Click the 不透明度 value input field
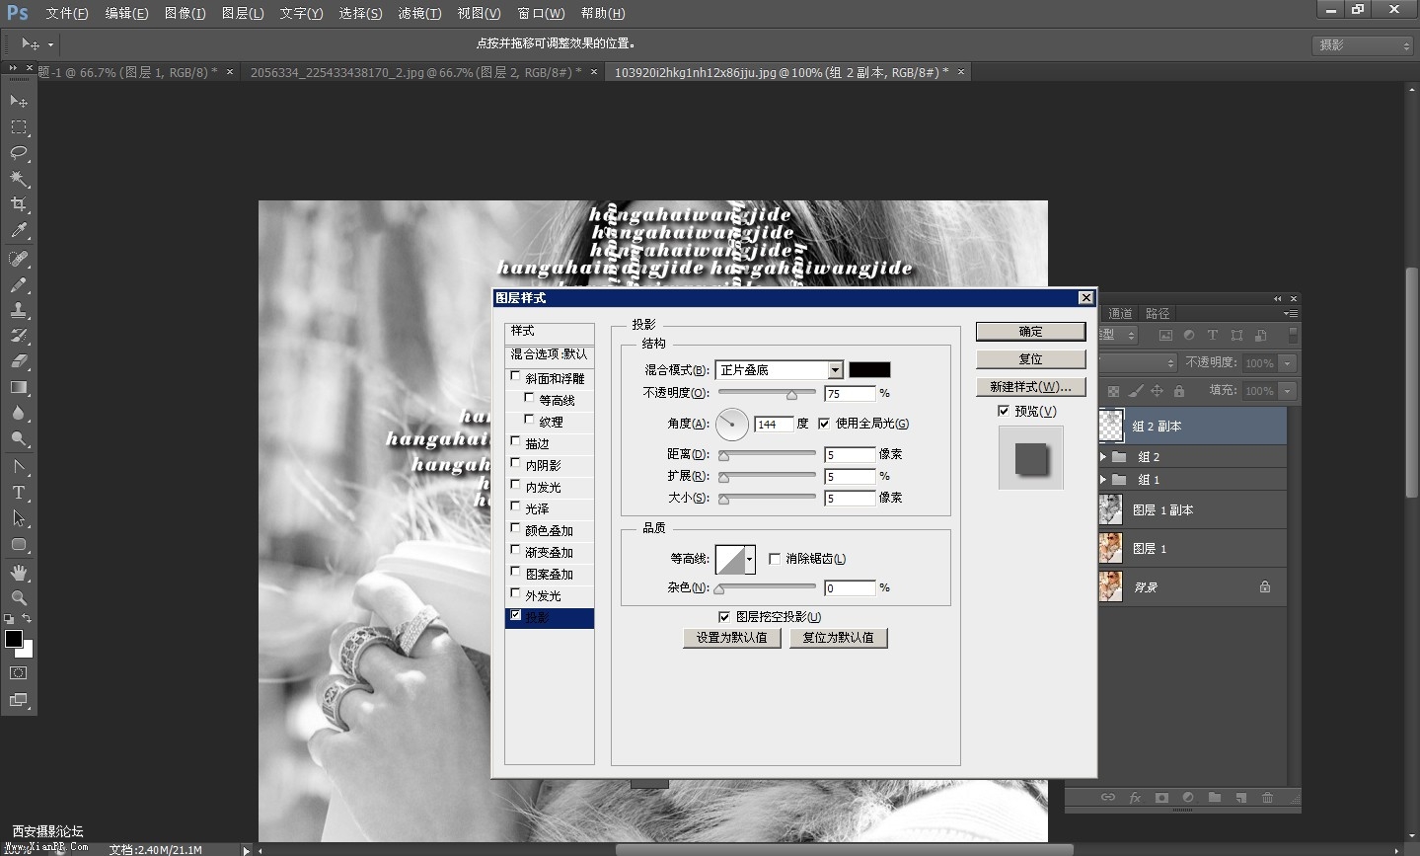Viewport: 1420px width, 856px height. (850, 394)
